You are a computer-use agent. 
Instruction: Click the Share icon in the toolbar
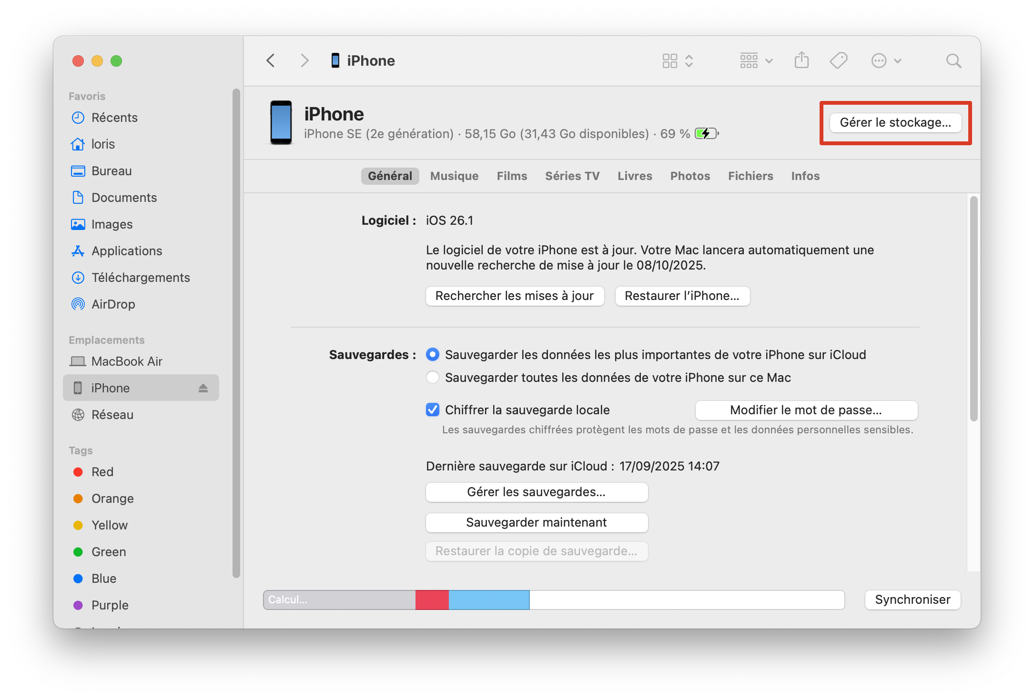pyautogui.click(x=801, y=60)
